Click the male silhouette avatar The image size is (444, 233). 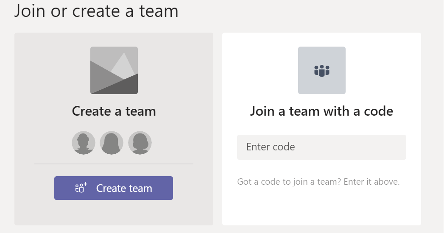(x=84, y=143)
